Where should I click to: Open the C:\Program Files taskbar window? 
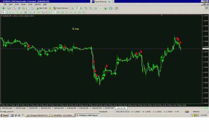click(38, 115)
